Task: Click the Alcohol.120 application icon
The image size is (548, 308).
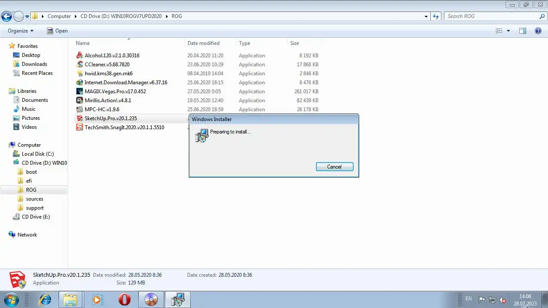Action: pos(80,55)
